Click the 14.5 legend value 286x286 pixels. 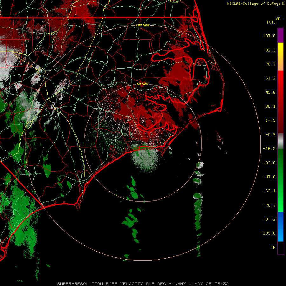[x=270, y=120]
